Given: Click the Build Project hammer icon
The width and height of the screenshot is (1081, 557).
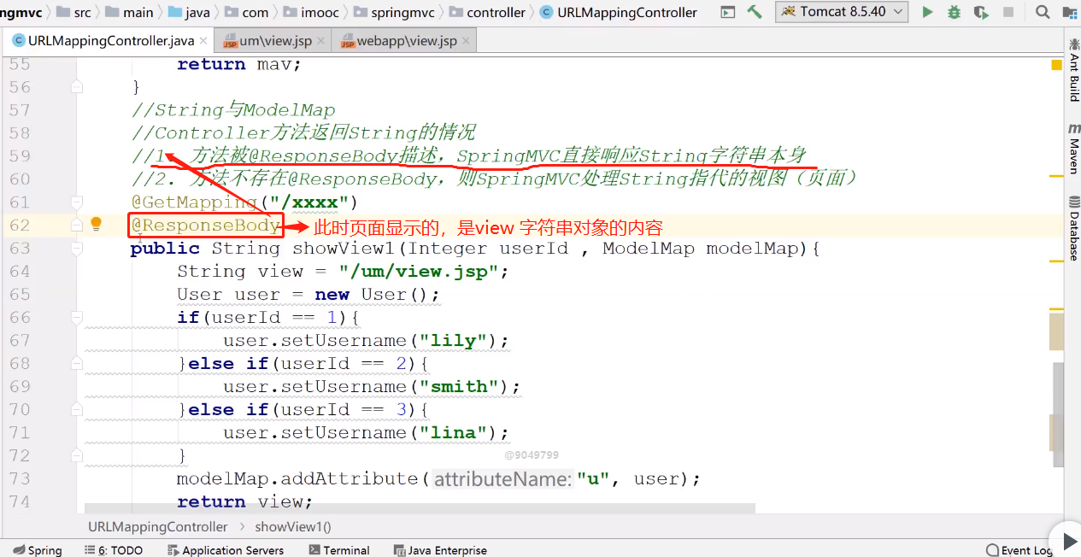Looking at the screenshot, I should [x=754, y=12].
